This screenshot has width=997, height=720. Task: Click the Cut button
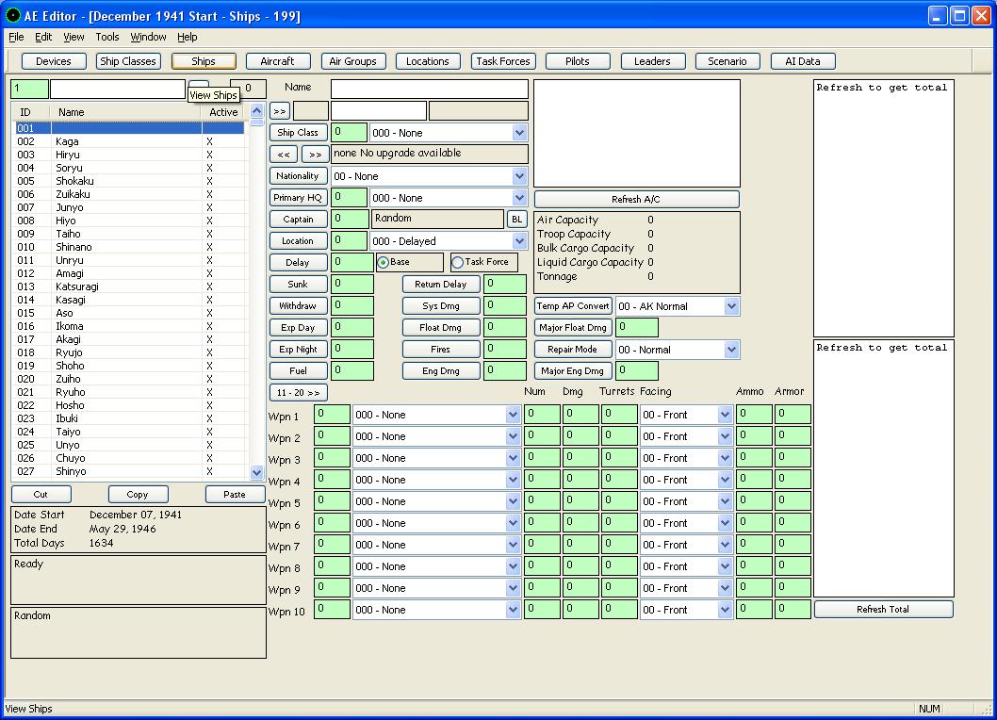pos(41,494)
